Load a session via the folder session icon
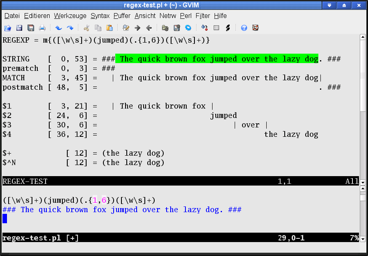Image resolution: width=368 pixels, height=256 pixels. 165,28
